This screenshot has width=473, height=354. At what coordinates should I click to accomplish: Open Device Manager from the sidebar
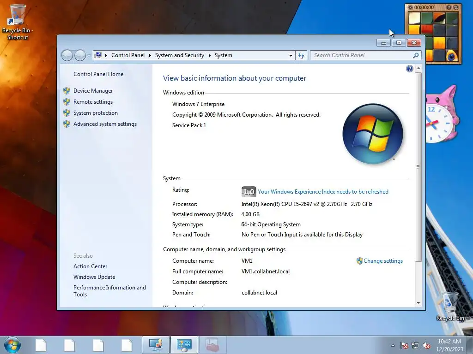pos(93,91)
